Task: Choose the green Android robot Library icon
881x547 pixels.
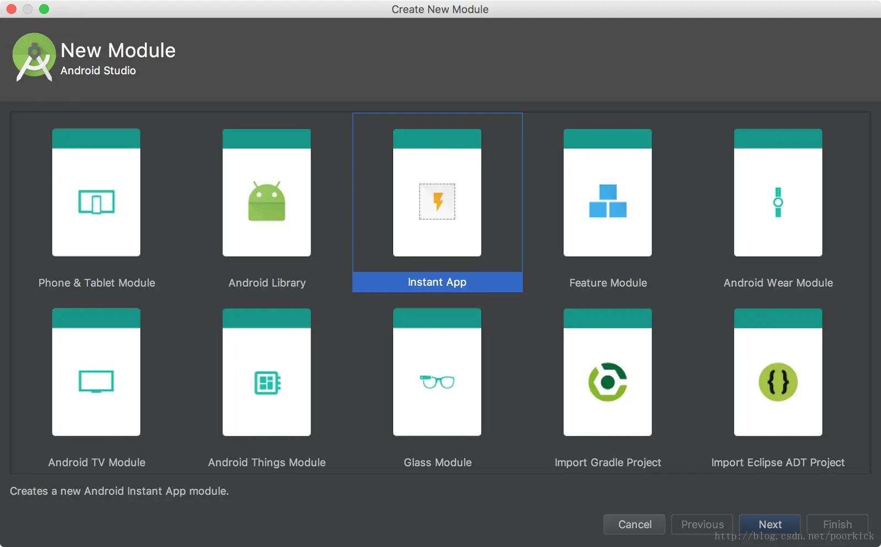Action: (x=267, y=201)
